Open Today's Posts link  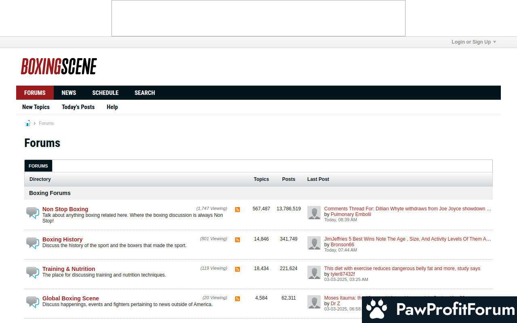click(78, 107)
